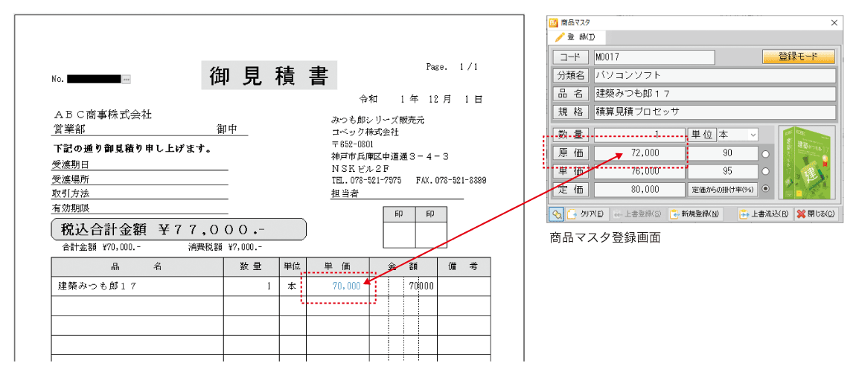Click the コード label button

[570, 57]
